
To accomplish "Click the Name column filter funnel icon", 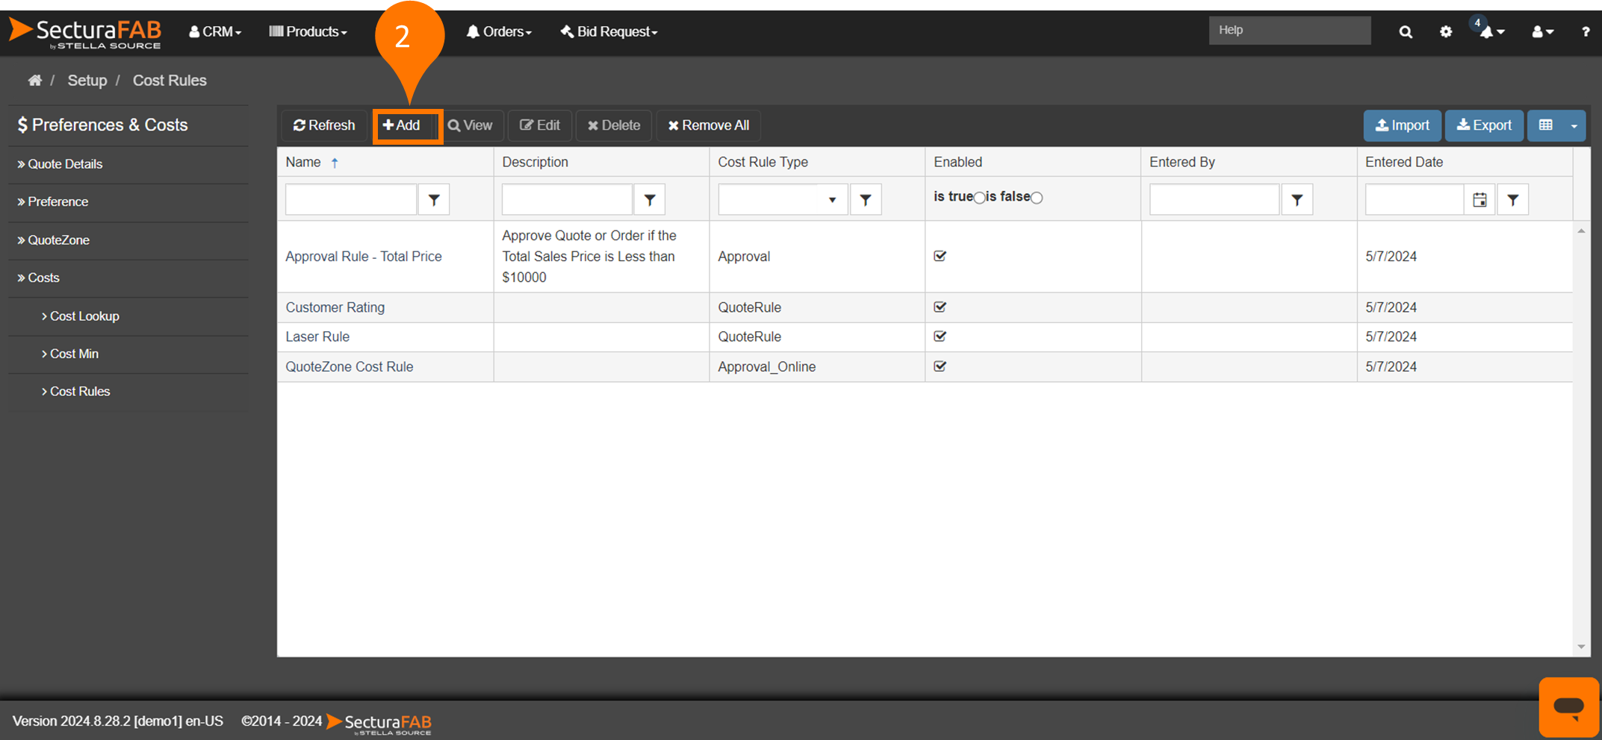I will [x=434, y=200].
